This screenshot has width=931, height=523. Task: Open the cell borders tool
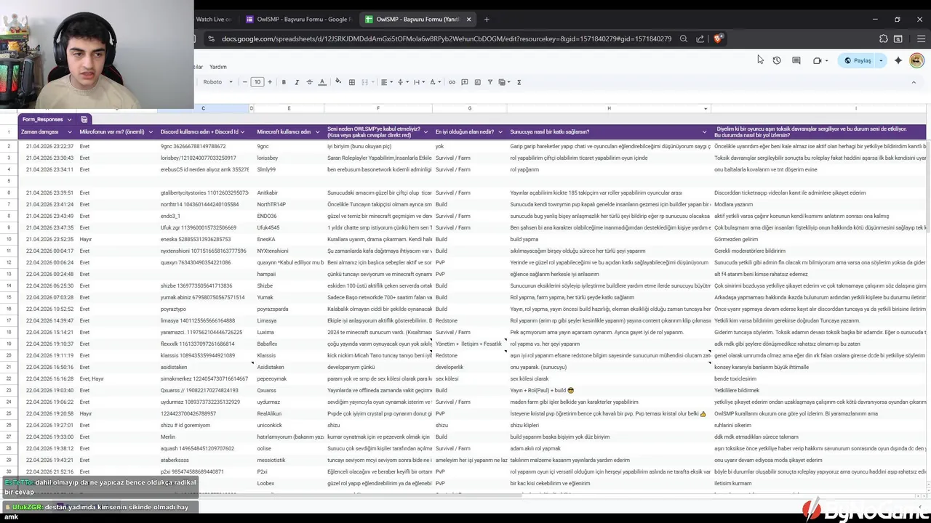(352, 82)
